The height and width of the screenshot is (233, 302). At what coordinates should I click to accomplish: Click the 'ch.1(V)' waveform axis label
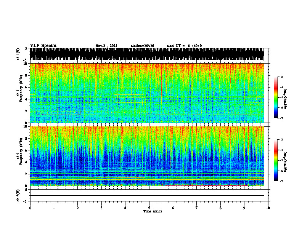pos(18,54)
